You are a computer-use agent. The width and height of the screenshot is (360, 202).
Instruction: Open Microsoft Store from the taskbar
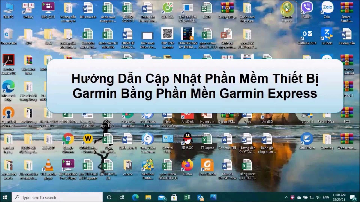point(174,197)
